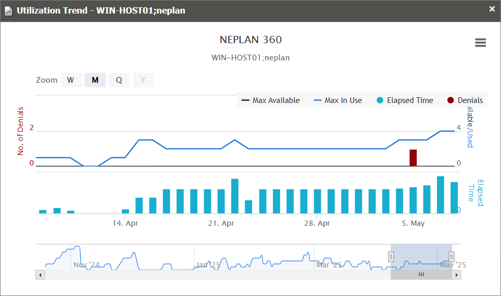Screen dimensions: 501x296
Task: Click the navigator left range handle
Action: 391,256
